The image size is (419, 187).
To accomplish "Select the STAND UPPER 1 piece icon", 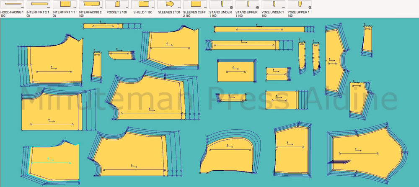I will tap(248, 5).
